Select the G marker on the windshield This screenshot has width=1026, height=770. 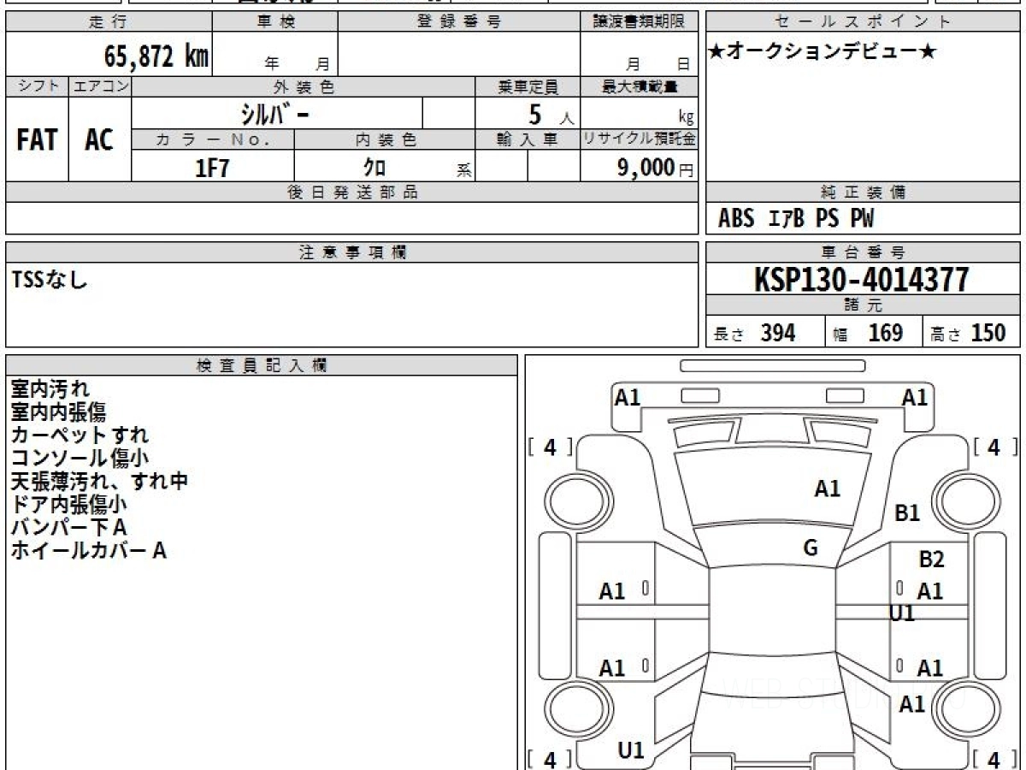tap(811, 548)
